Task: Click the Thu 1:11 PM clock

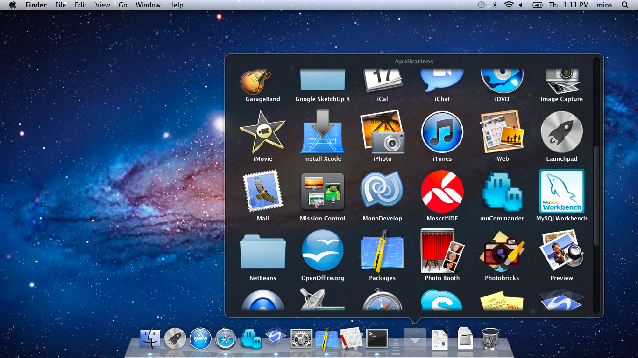Action: click(x=569, y=5)
